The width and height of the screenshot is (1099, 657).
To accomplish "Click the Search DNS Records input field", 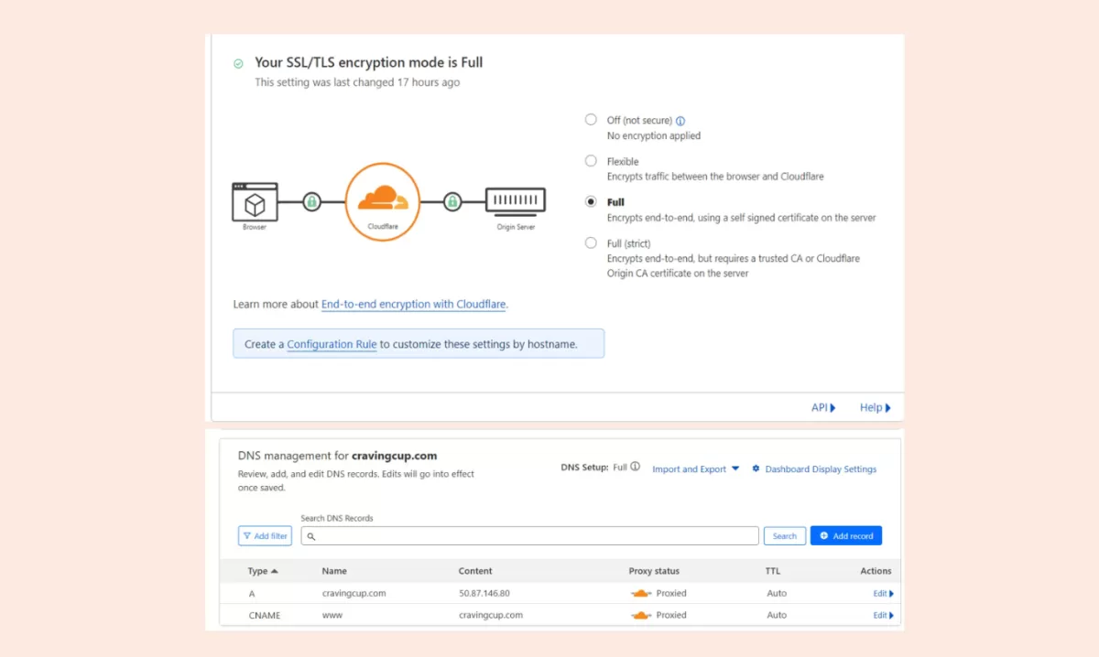I will (x=530, y=536).
